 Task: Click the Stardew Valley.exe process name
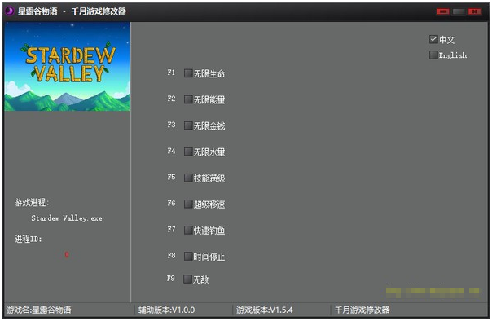[67, 218]
